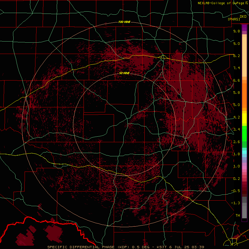Click the 4.2 scale value
The width and height of the screenshot is (249, 249).
[237, 117]
